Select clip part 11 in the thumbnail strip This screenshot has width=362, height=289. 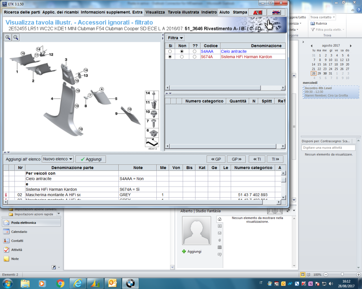(152, 105)
